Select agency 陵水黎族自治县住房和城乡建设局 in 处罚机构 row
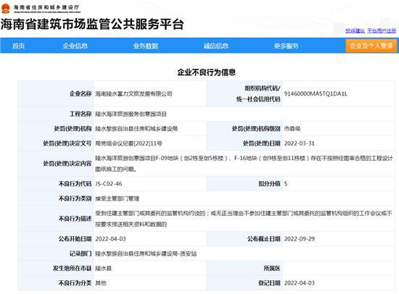The image size is (399, 294). coord(136,129)
